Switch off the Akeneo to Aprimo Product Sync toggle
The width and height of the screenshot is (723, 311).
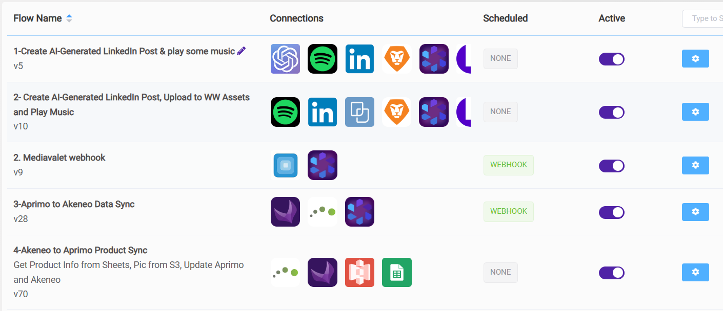click(x=612, y=273)
